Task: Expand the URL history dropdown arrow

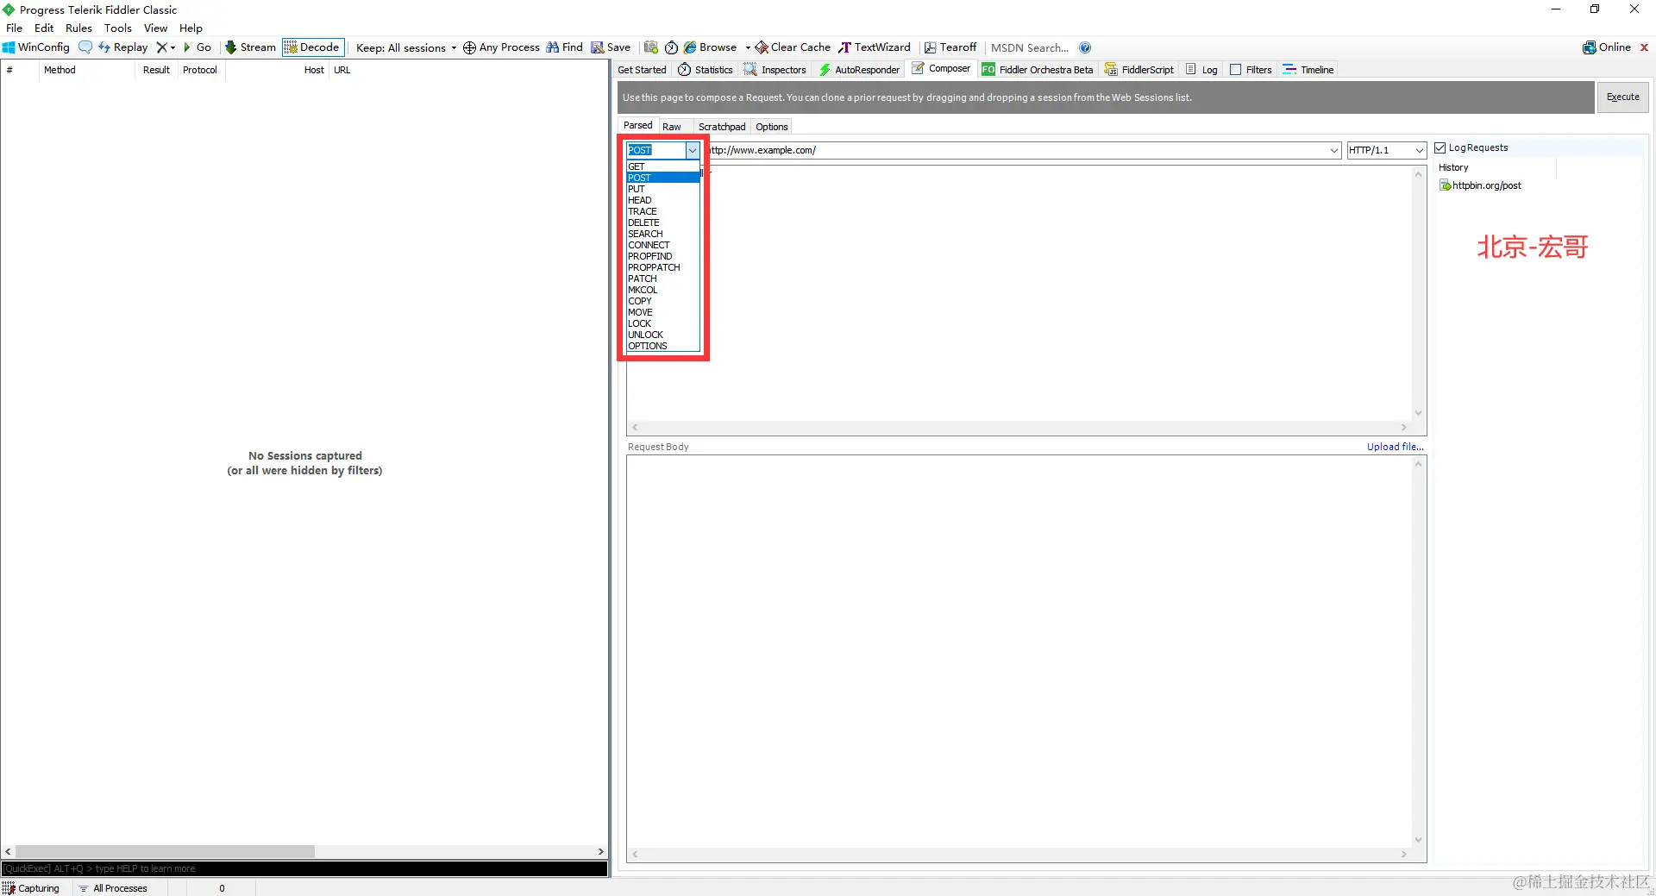Action: coord(1334,150)
